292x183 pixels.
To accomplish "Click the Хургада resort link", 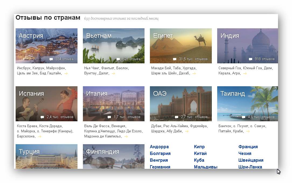I will [x=189, y=68].
